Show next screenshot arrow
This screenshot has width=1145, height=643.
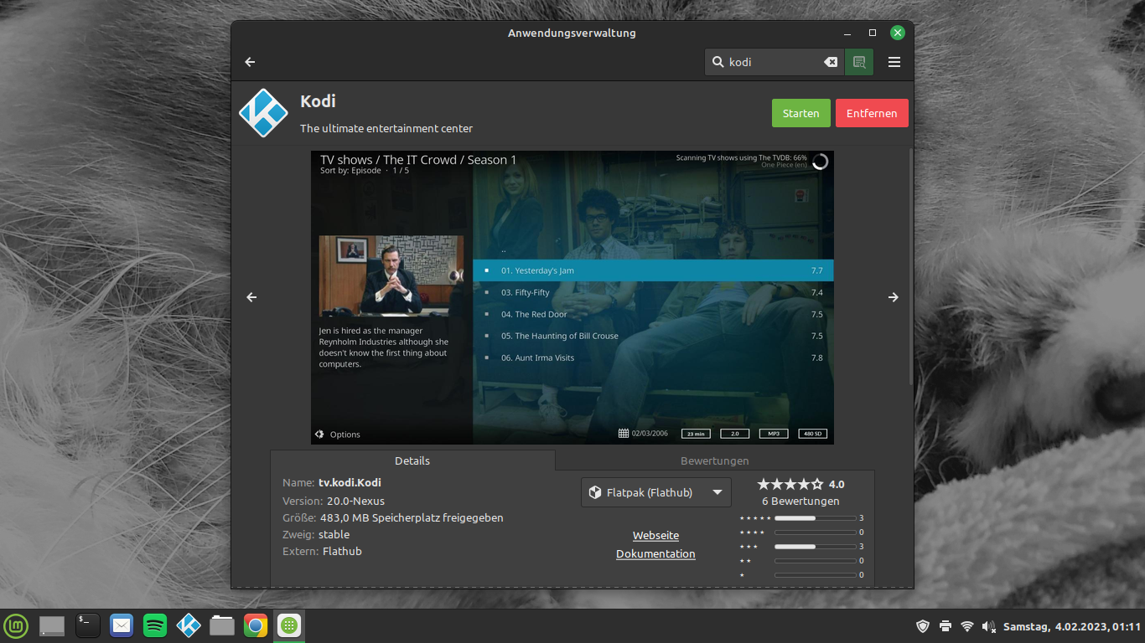(x=894, y=297)
